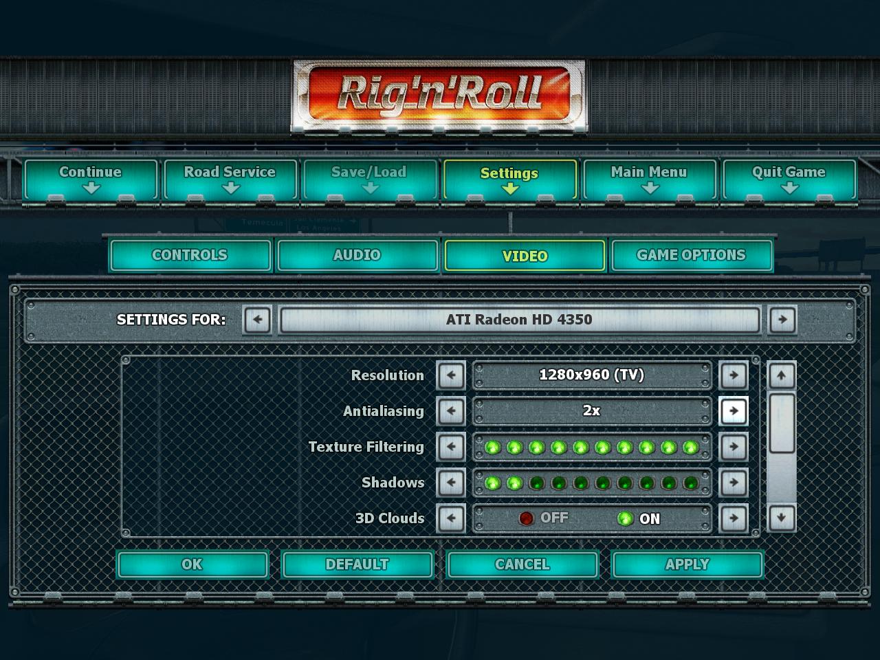Image resolution: width=880 pixels, height=660 pixels.
Task: Click the 1280x960 (TV) resolution value
Action: pyautogui.click(x=591, y=375)
